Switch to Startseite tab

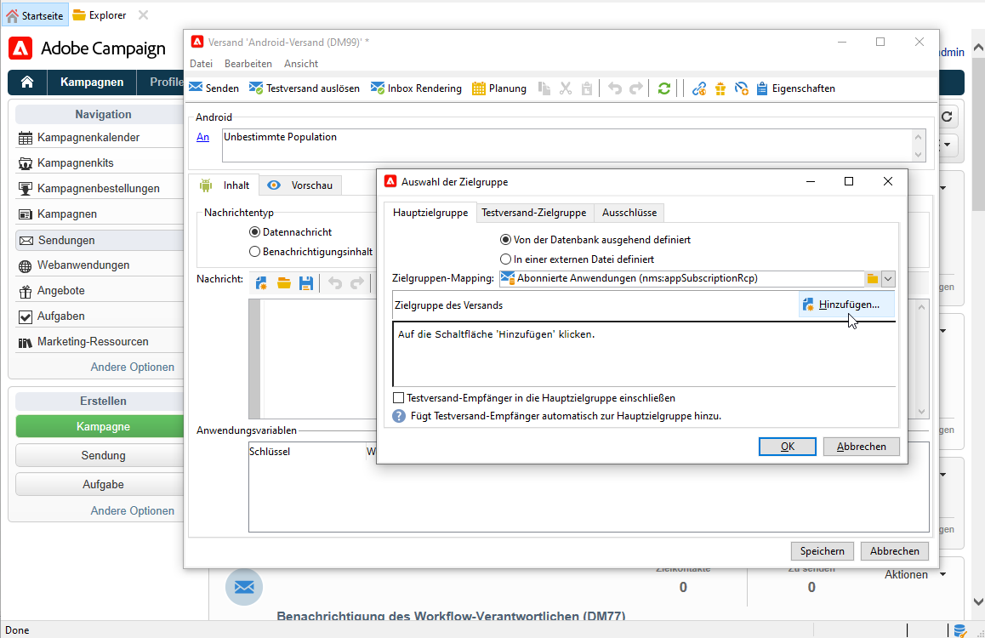[35, 15]
